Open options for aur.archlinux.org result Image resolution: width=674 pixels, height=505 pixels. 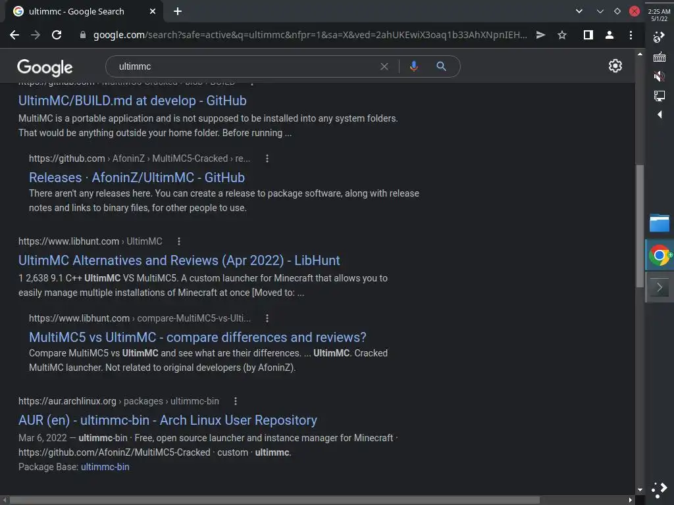tap(235, 401)
